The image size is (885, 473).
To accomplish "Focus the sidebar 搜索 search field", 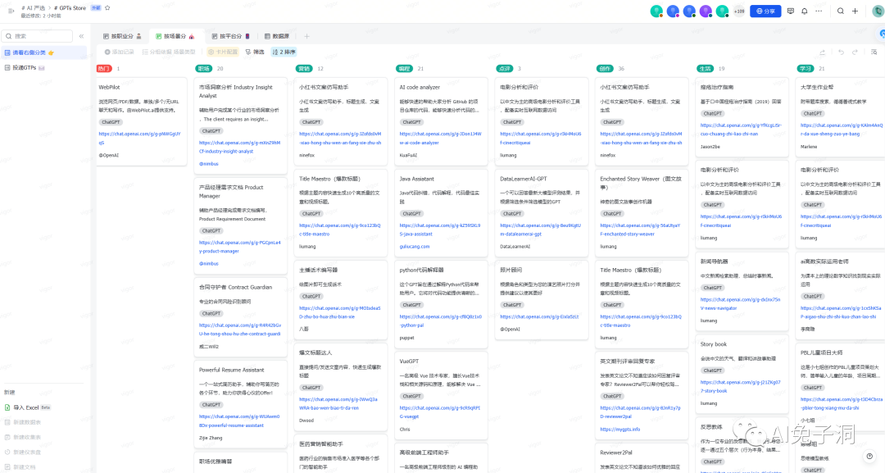I will click(38, 36).
